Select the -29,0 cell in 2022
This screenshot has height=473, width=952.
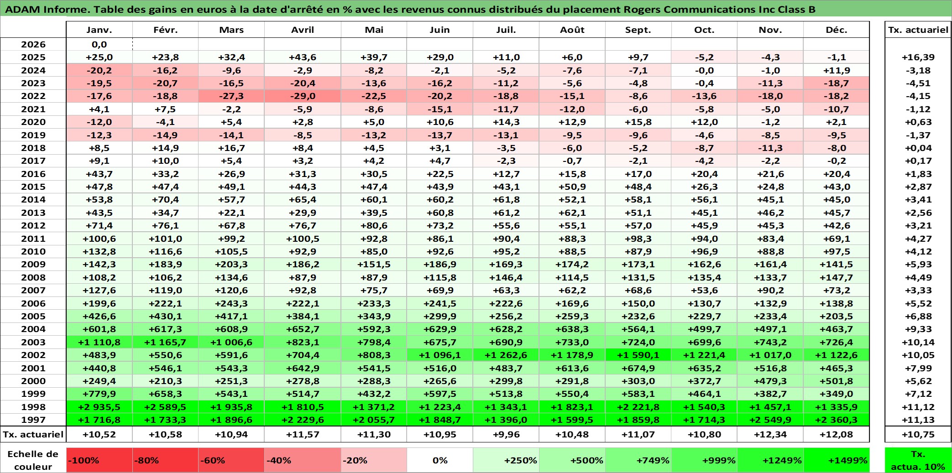coord(303,96)
